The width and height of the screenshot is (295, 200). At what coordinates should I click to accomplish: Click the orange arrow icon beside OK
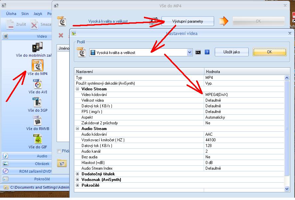point(224,21)
